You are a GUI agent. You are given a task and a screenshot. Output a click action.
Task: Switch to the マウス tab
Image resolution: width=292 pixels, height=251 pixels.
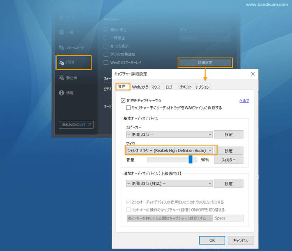click(x=156, y=87)
